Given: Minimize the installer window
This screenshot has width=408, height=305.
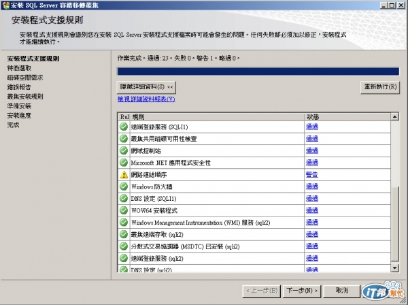Looking at the screenshot, I should pos(384,5).
